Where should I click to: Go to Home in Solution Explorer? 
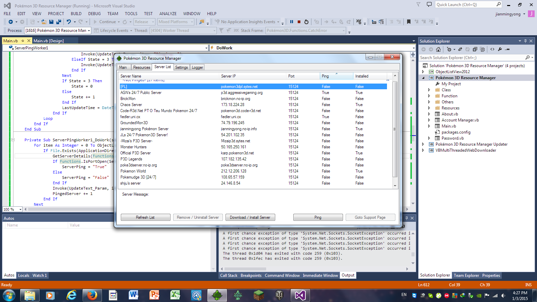point(438,49)
